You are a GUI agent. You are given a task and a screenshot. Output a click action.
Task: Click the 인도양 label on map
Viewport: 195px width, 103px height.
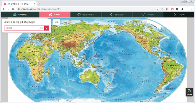pyautogui.click(x=62, y=67)
